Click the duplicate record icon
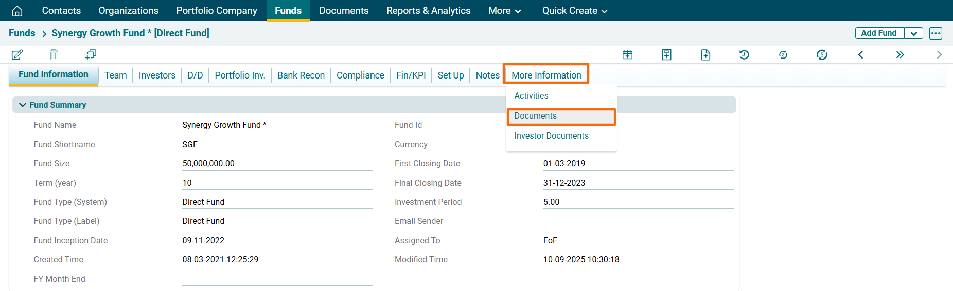Screen dimensions: 953x291 click(x=91, y=54)
